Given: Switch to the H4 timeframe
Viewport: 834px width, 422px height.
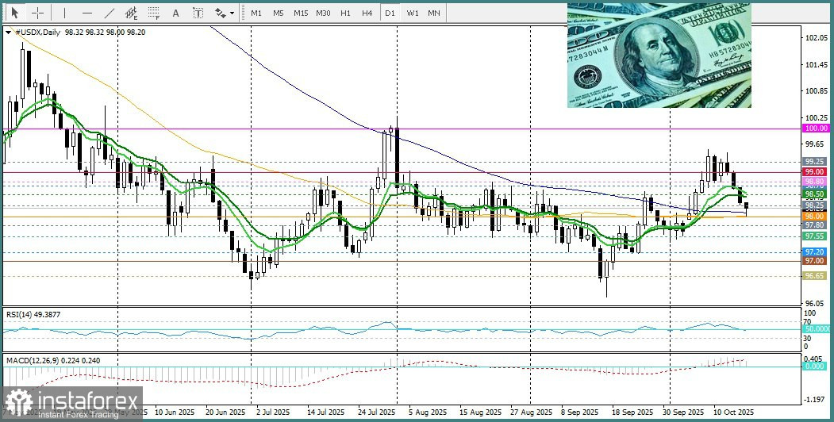Looking at the screenshot, I should click(367, 13).
